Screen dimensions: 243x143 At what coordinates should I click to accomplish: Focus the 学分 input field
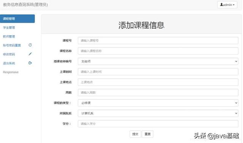[x=158, y=124]
